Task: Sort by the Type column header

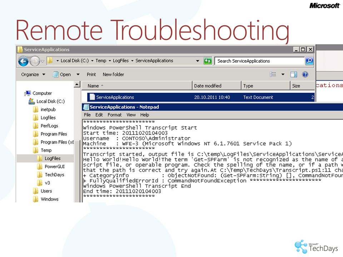Action: pyautogui.click(x=266, y=86)
